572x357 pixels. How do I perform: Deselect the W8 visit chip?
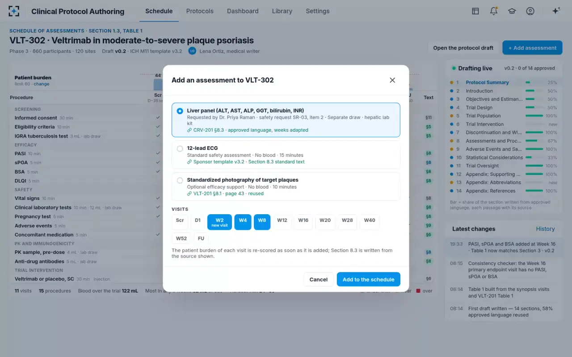[262, 222]
